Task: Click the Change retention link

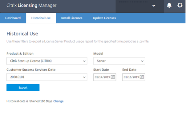Action: pyautogui.click(x=59, y=101)
